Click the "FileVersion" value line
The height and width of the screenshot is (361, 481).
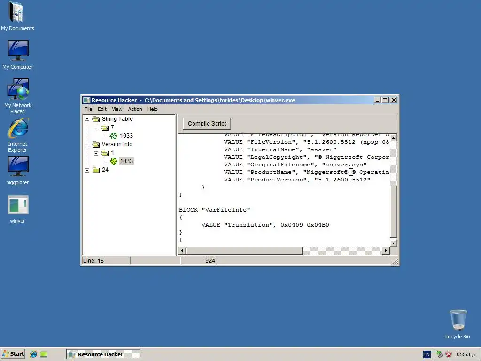pyautogui.click(x=306, y=142)
